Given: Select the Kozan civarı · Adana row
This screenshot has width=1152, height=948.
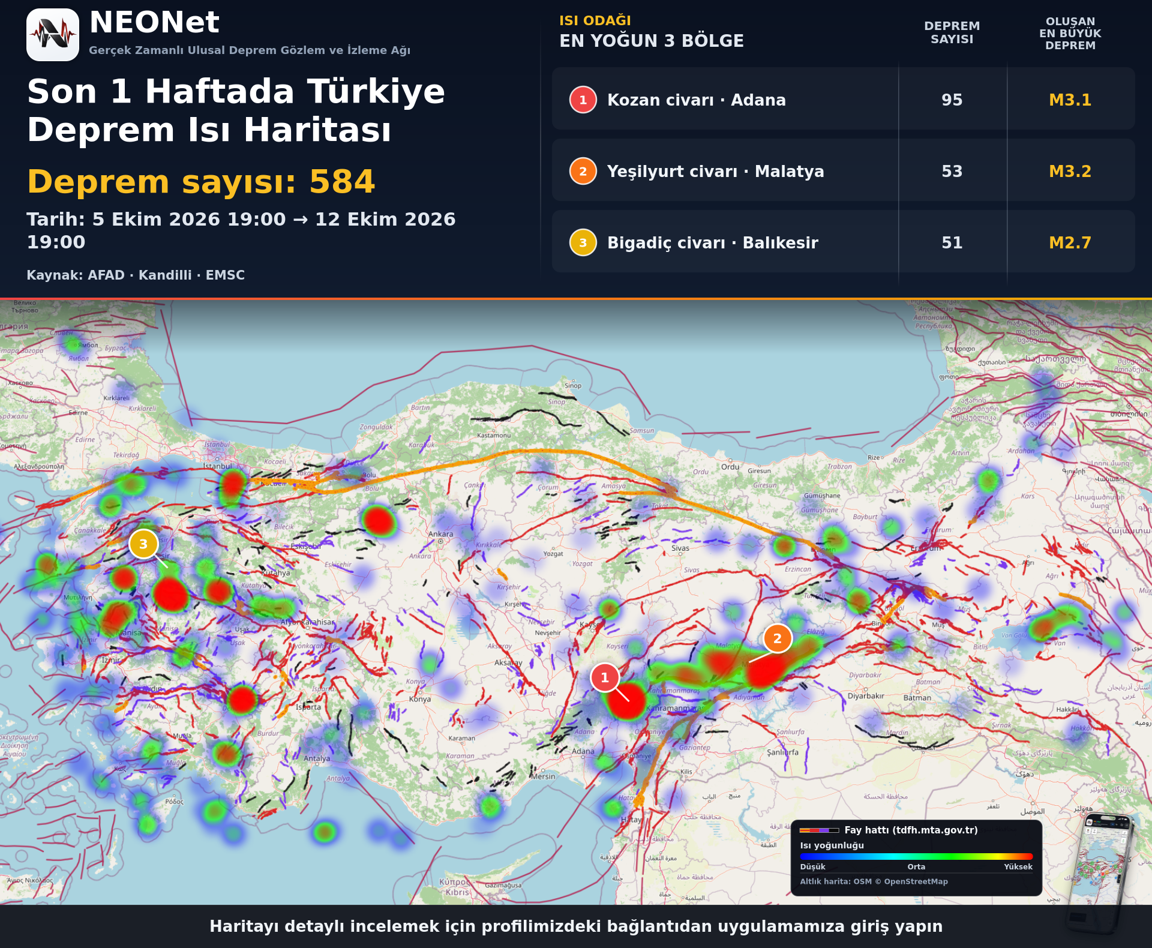Looking at the screenshot, I should pyautogui.click(x=843, y=99).
